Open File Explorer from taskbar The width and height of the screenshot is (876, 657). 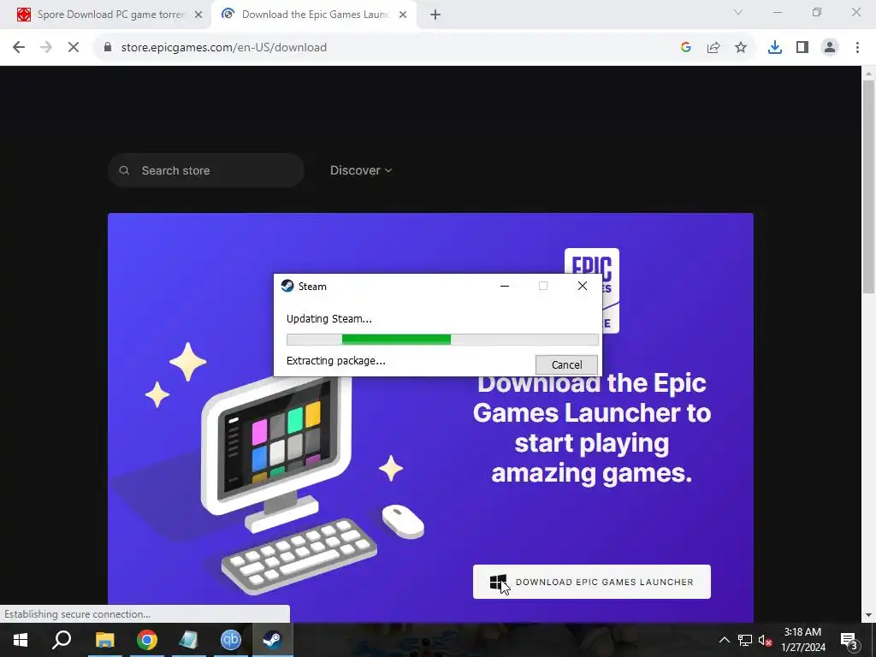pos(104,640)
